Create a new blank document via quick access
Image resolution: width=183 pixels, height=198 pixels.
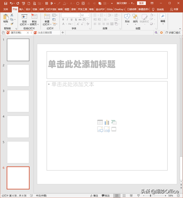(29, 3)
